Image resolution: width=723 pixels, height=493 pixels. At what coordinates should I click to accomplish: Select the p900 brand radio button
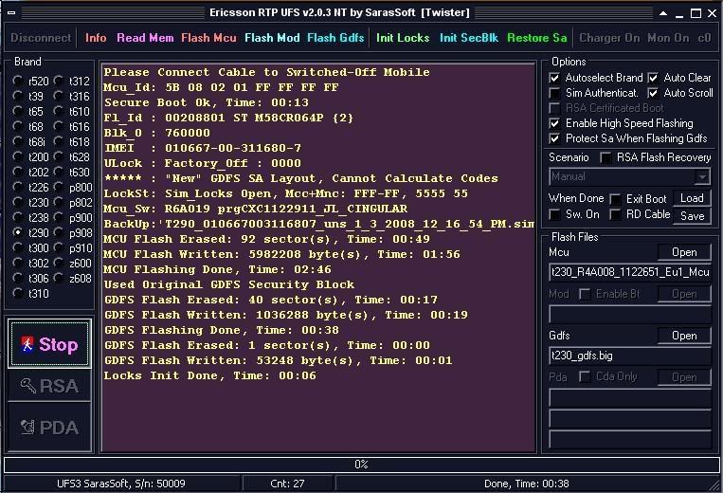point(58,218)
